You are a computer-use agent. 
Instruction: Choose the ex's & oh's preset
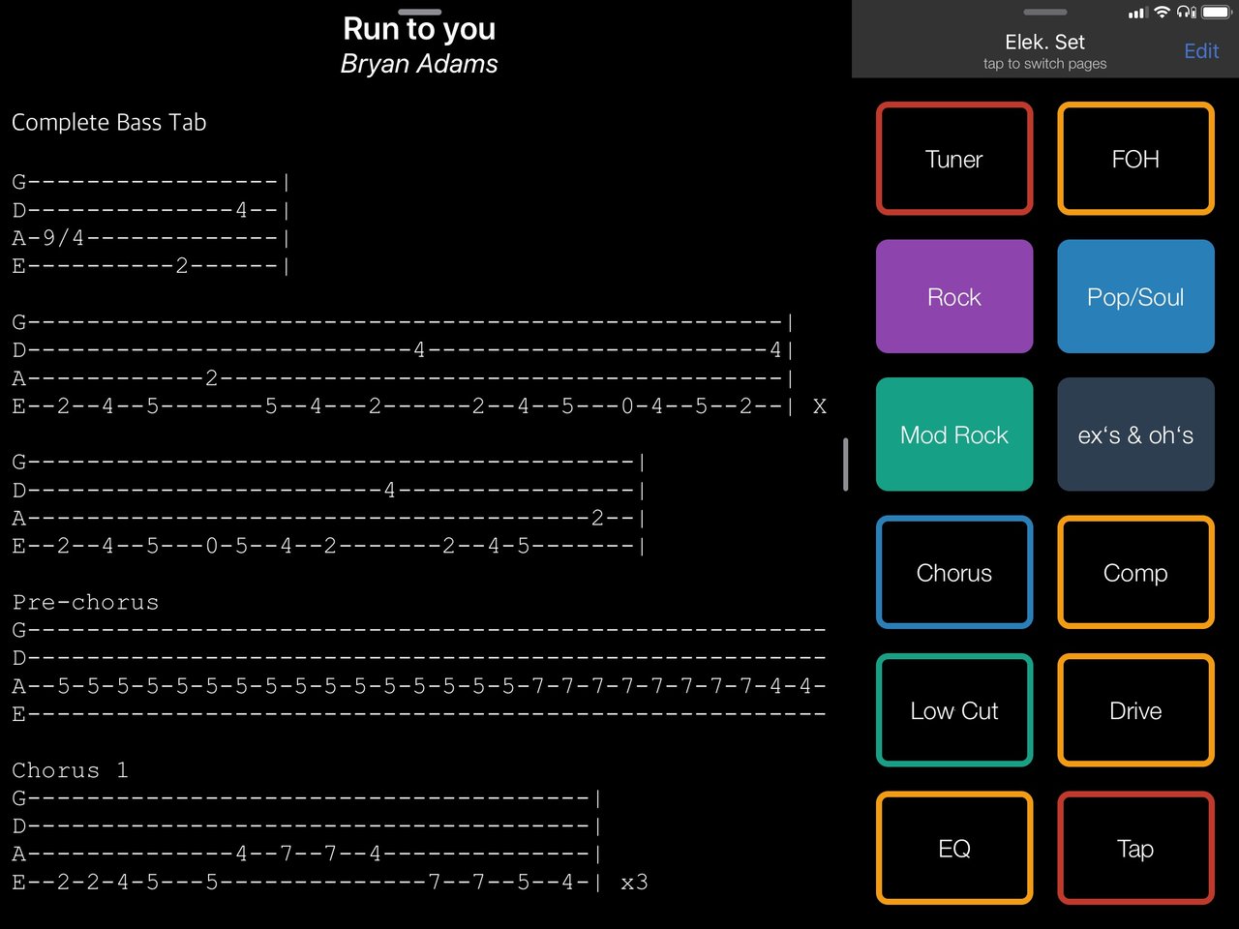click(1135, 435)
